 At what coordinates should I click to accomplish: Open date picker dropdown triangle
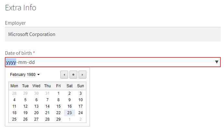pos(217,62)
